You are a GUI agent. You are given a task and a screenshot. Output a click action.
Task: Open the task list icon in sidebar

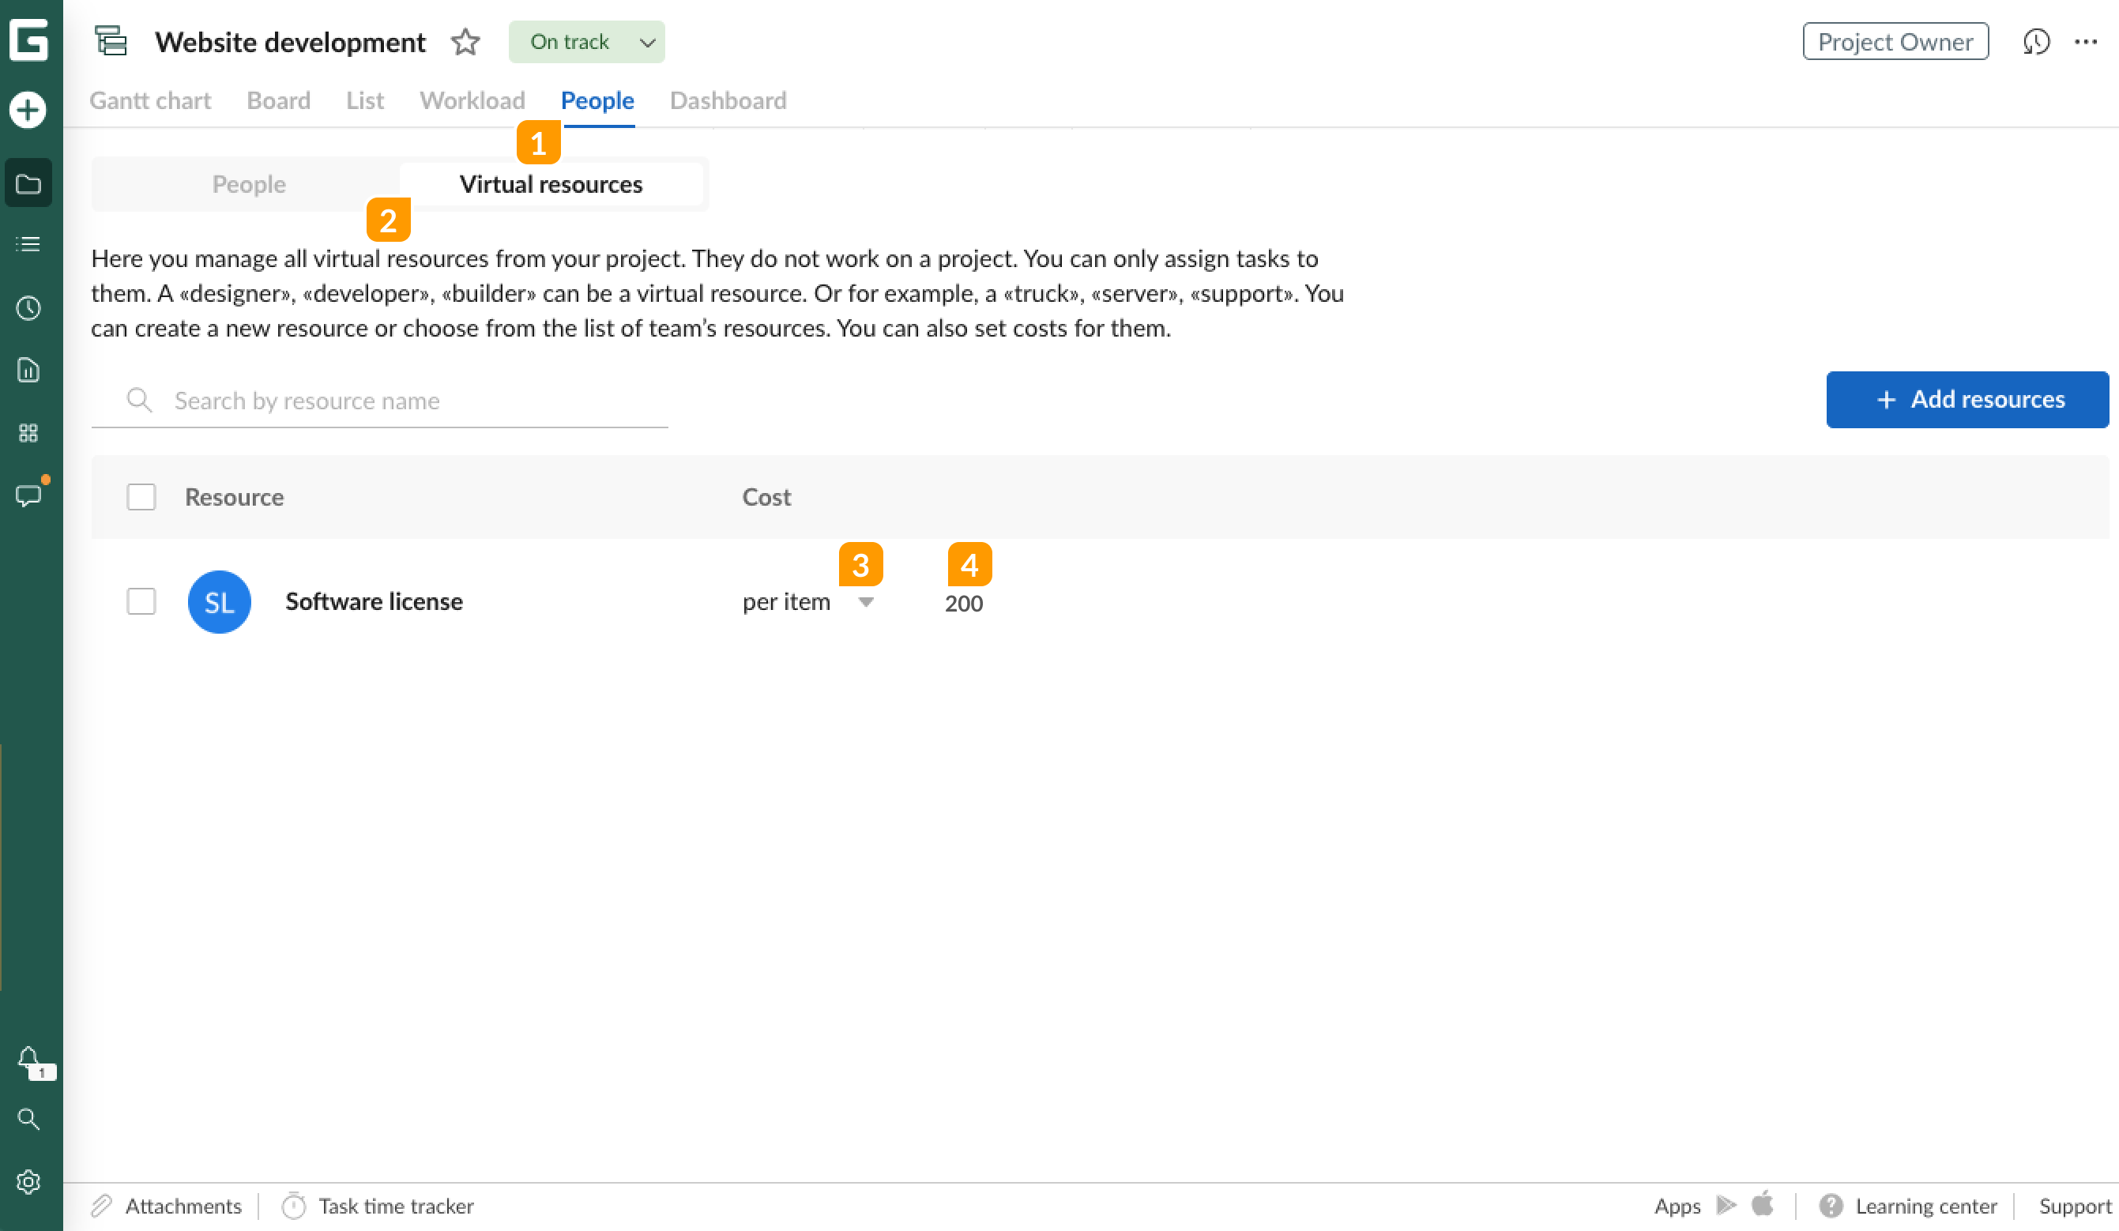(x=28, y=245)
